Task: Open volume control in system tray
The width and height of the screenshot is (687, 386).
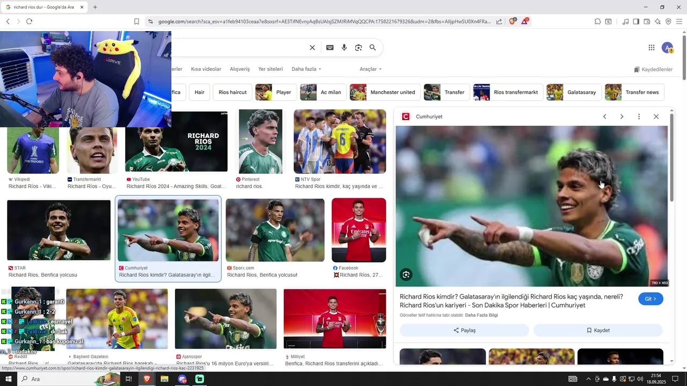Action: [x=640, y=379]
